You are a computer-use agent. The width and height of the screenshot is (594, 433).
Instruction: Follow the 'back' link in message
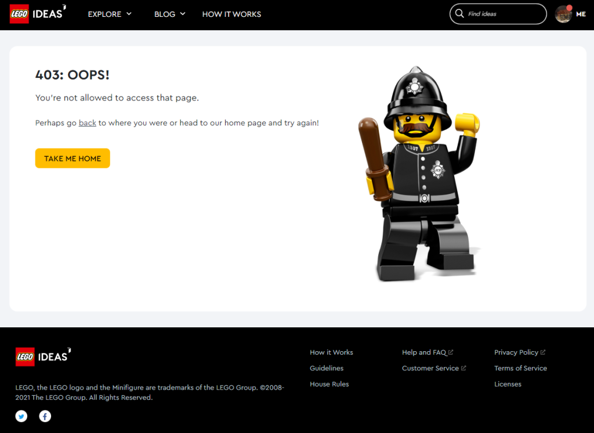point(88,123)
